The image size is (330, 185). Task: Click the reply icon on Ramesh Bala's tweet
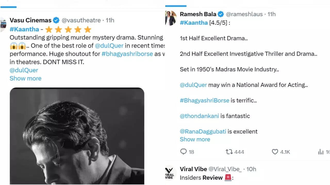click(x=183, y=152)
